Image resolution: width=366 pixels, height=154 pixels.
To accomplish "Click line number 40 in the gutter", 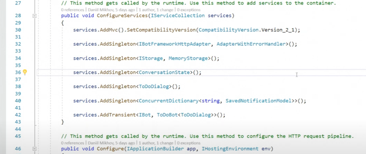I will pos(18,101).
